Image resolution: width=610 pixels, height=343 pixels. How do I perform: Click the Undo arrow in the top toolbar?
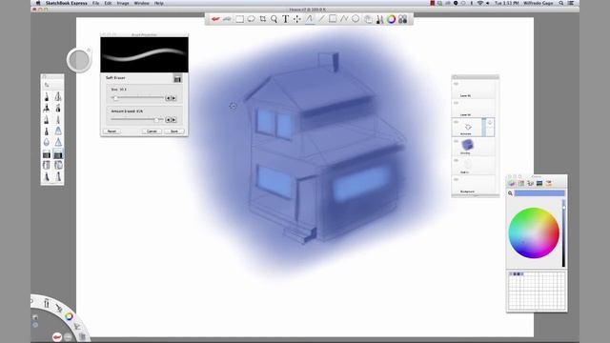(x=215, y=19)
